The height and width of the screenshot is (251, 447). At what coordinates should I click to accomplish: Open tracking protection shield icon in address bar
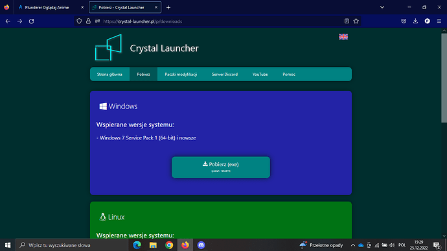point(79,21)
